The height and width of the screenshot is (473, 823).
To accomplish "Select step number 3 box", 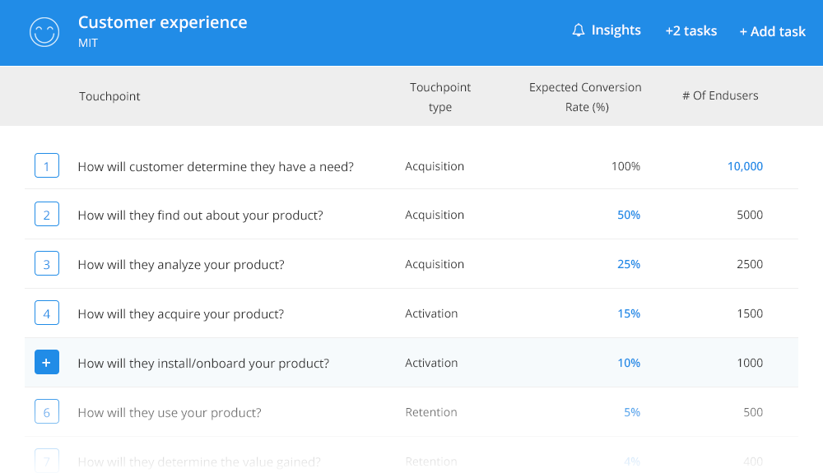I will click(46, 265).
